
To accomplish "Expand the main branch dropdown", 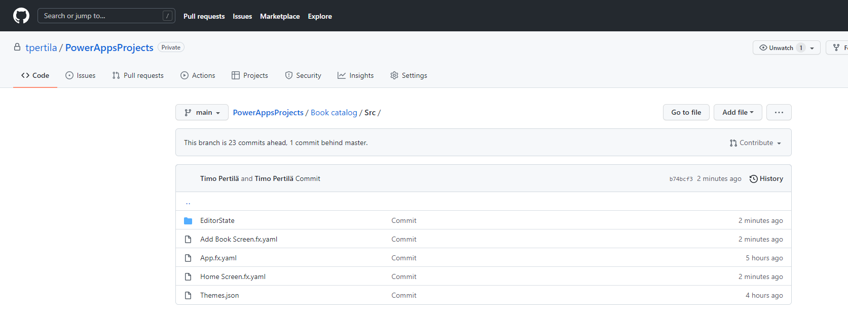I will 202,112.
